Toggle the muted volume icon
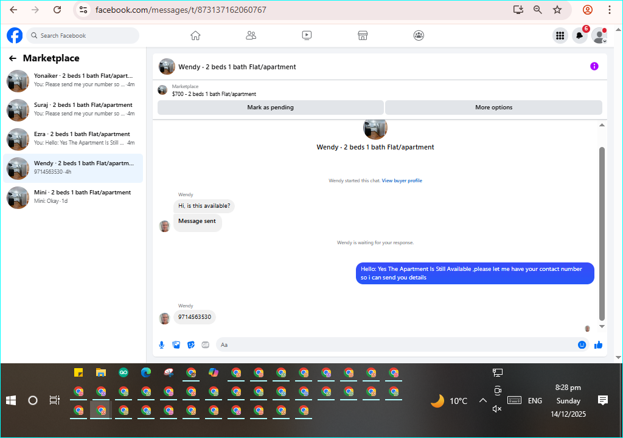Screen dimensions: 623x438 tap(497, 409)
